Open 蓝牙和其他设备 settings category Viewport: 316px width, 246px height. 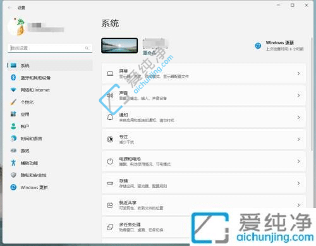(x=50, y=78)
